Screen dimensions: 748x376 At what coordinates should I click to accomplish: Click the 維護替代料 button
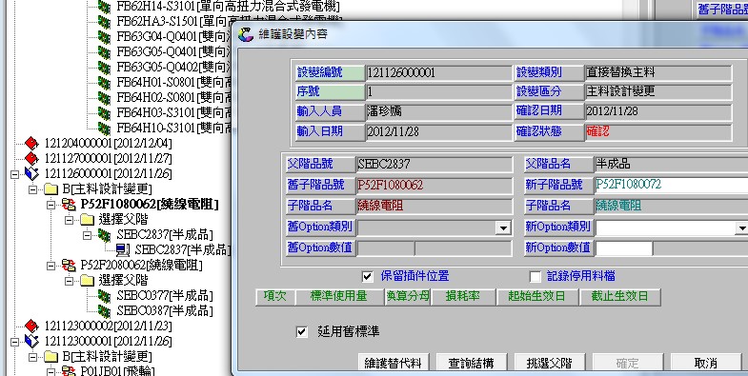(394, 363)
